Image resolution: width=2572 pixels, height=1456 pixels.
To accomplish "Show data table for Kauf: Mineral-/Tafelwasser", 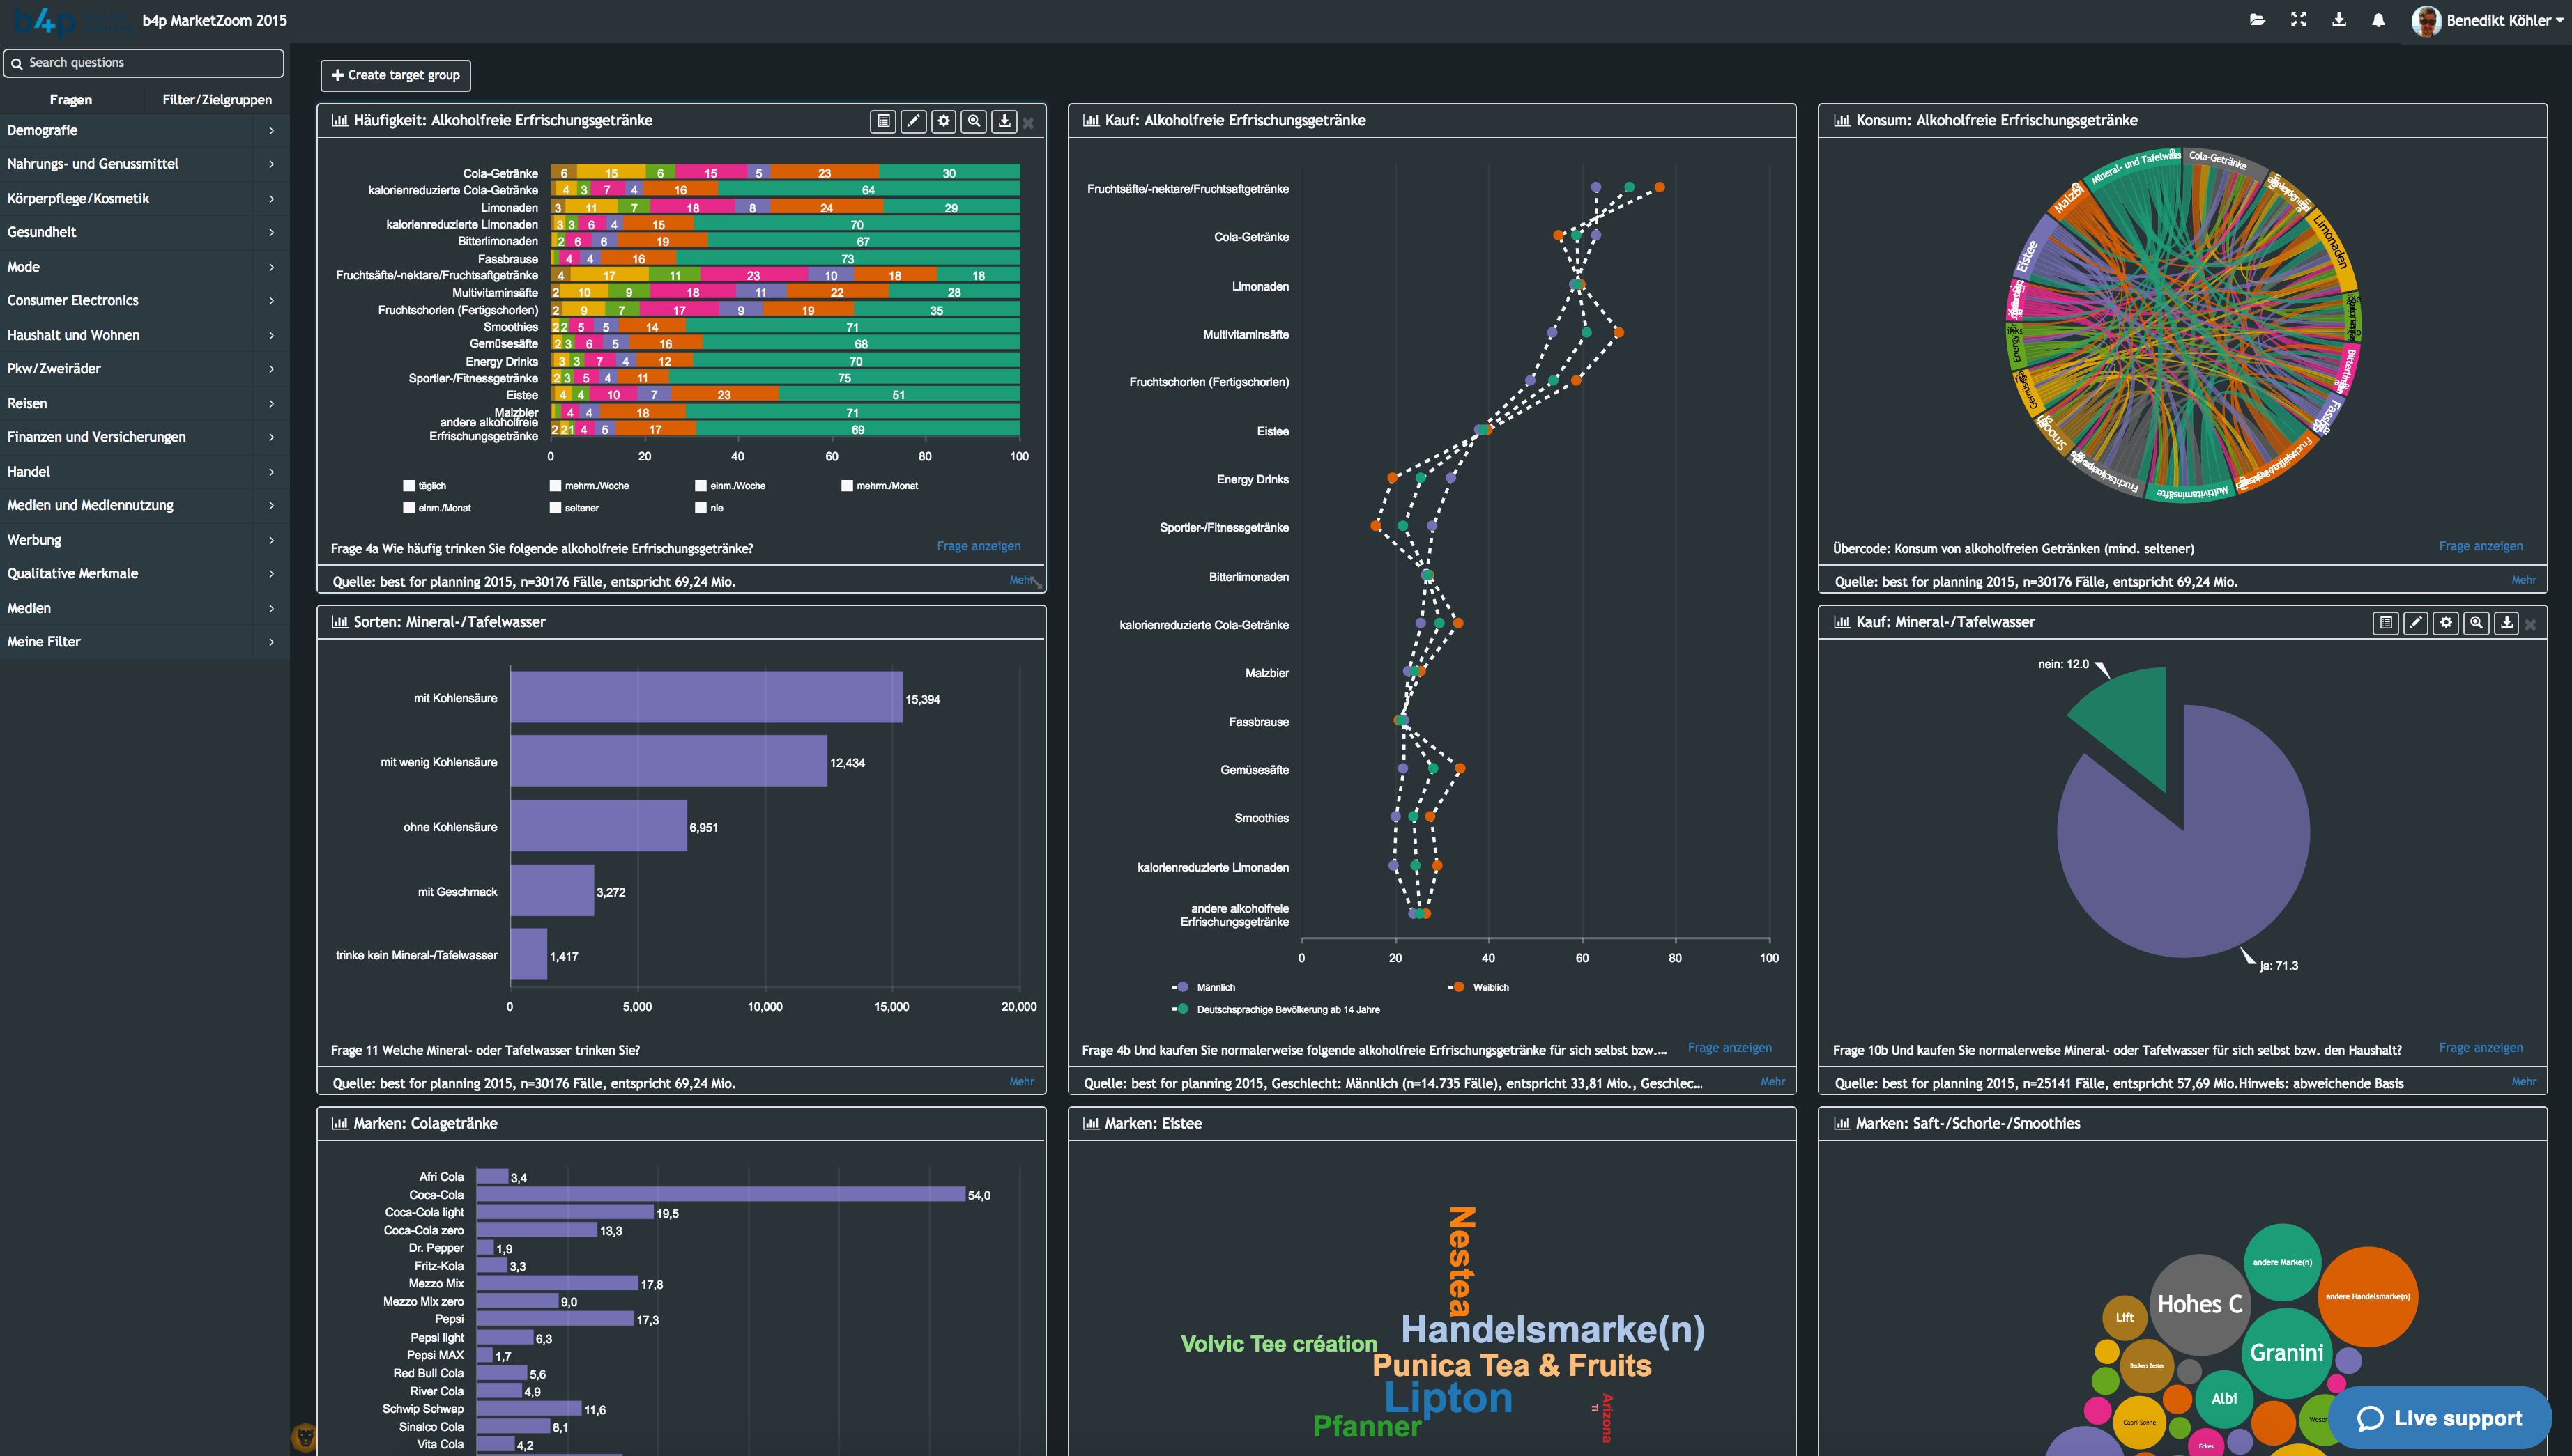I will 2385,623.
